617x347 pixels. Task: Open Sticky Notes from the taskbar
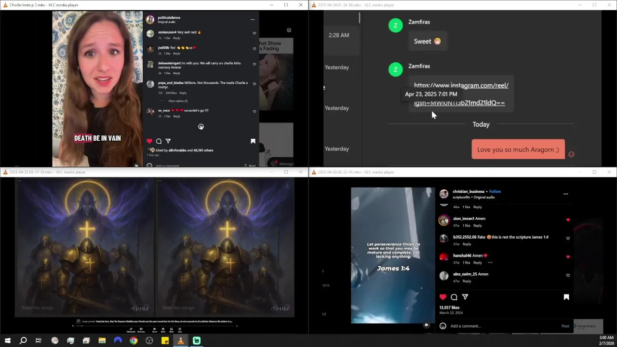pos(165,341)
